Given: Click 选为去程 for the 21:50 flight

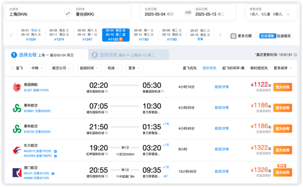Looking at the screenshot, I should (x=282, y=128).
